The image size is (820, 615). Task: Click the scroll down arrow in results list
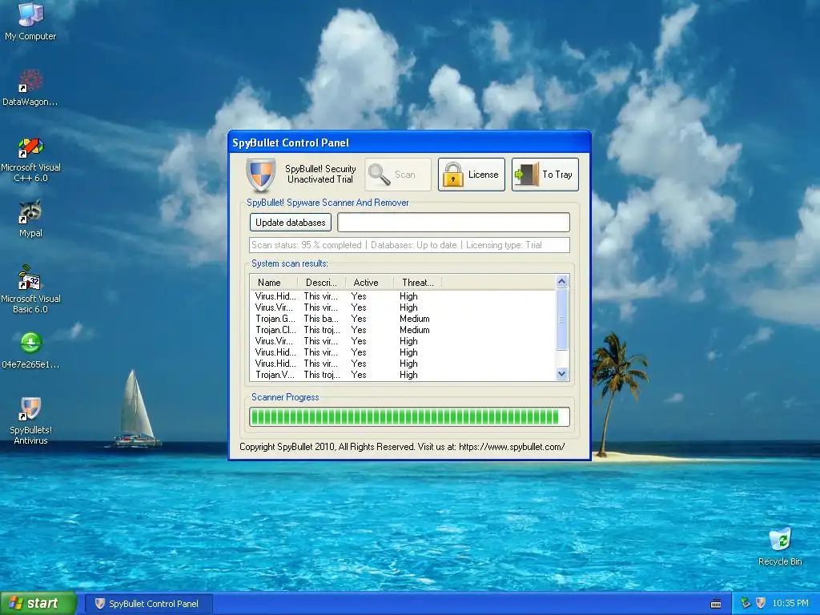pyautogui.click(x=561, y=373)
